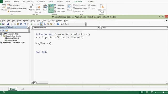Open the Window menu

(59, 21)
